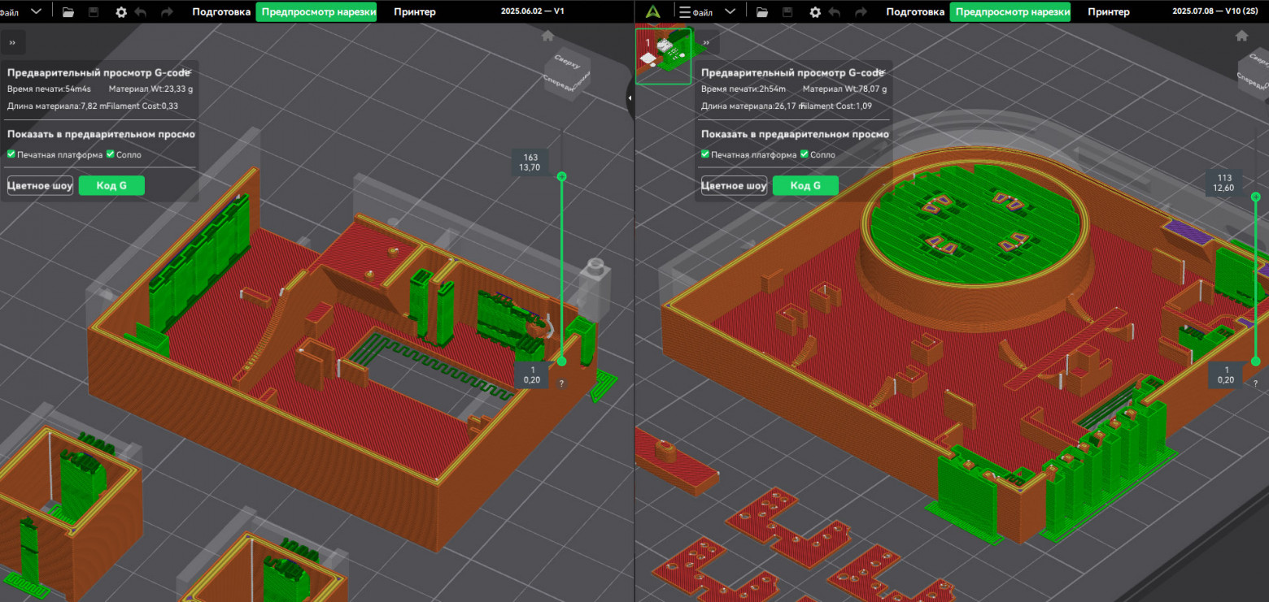Open settings gear in the left window
The width and height of the screenshot is (1269, 602).
(121, 12)
